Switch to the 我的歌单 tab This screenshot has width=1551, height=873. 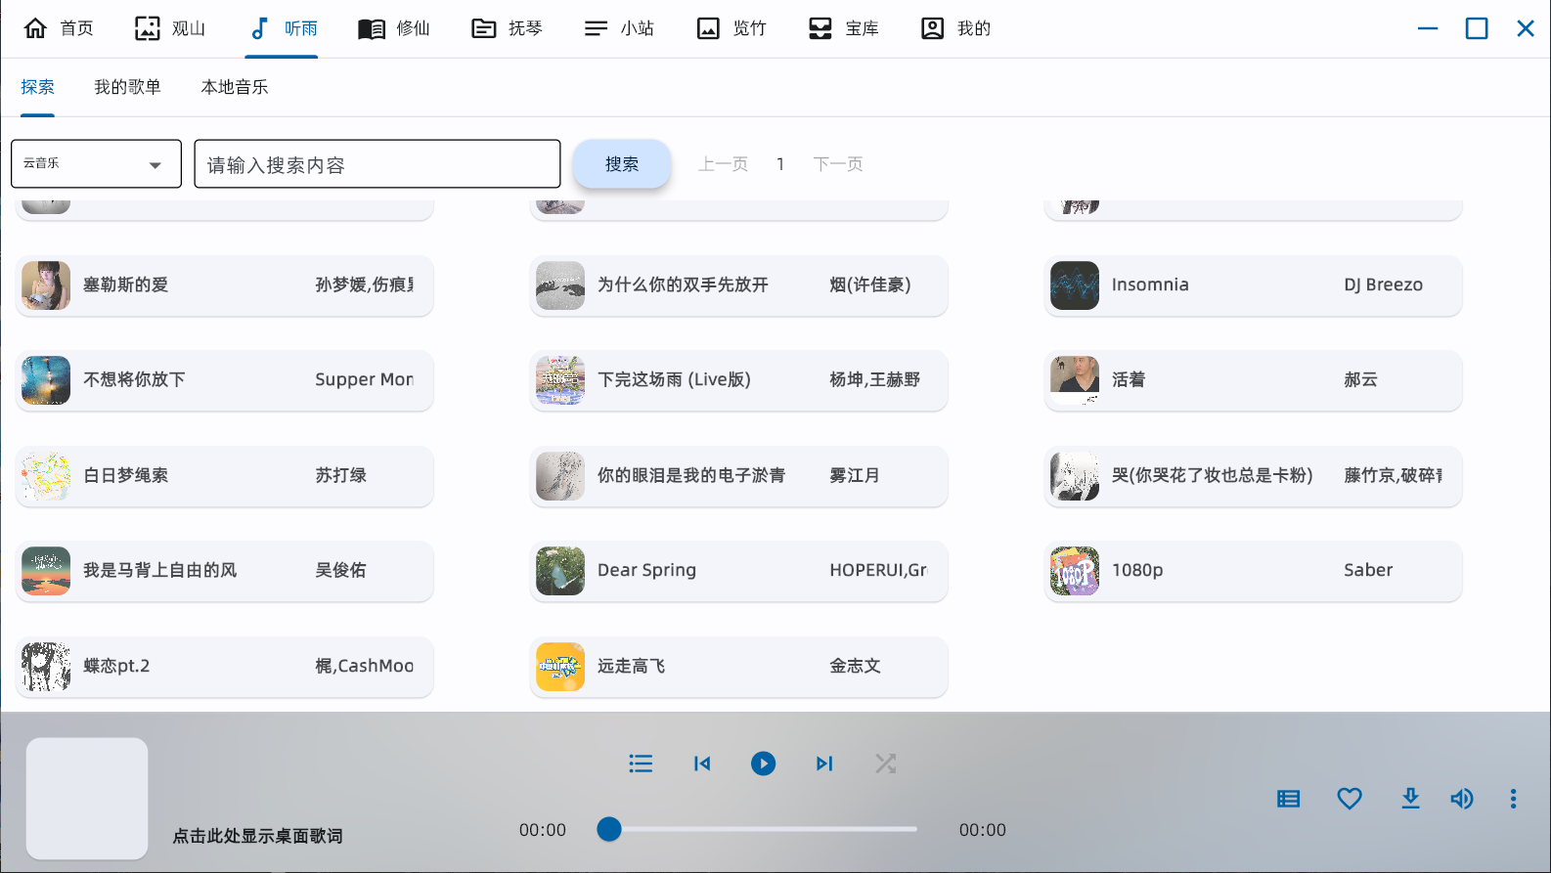click(127, 87)
